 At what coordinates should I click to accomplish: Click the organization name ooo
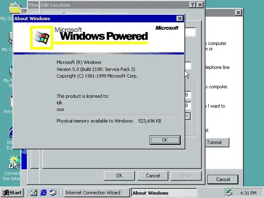pyautogui.click(x=60, y=110)
